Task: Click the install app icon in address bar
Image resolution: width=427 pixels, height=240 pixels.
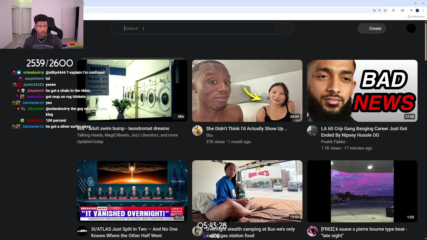Action: pos(374,11)
